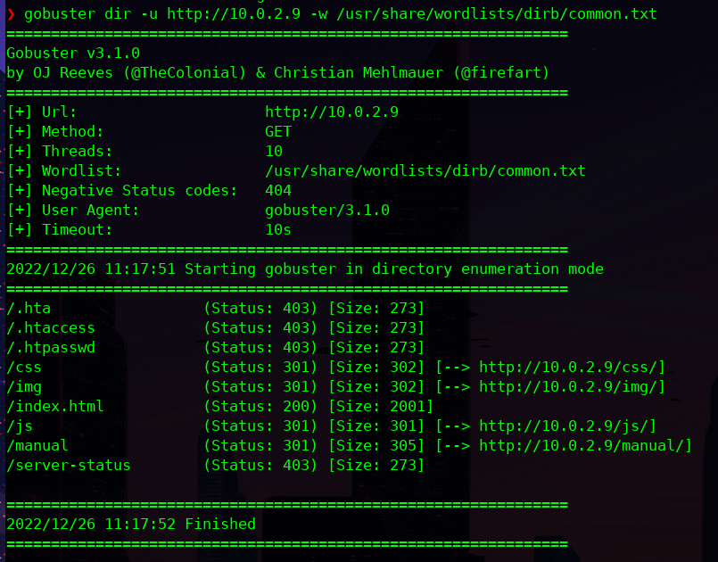Click the /.htpasswd result entry
The height and width of the screenshot is (562, 718).
51,348
